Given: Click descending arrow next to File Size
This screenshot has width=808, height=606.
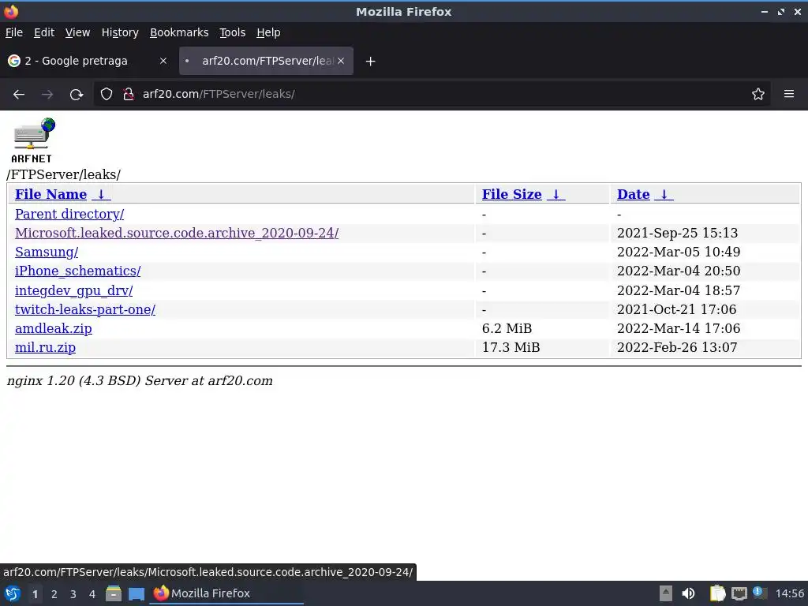Looking at the screenshot, I should 556,194.
